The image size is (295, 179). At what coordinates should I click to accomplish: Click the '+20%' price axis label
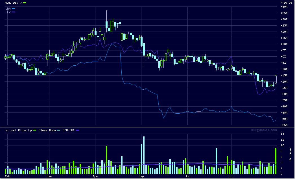coord(284,32)
